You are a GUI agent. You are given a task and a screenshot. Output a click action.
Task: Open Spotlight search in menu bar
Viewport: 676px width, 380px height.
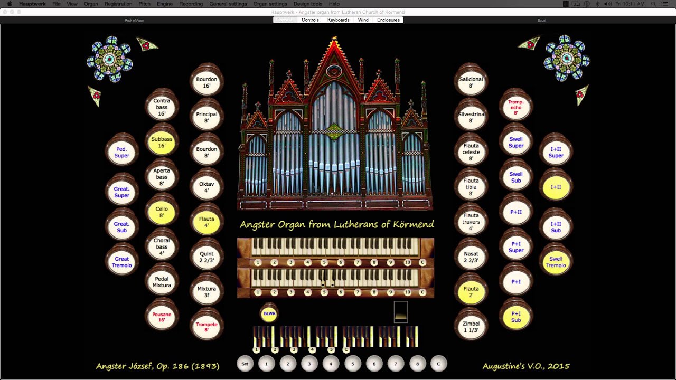click(653, 4)
